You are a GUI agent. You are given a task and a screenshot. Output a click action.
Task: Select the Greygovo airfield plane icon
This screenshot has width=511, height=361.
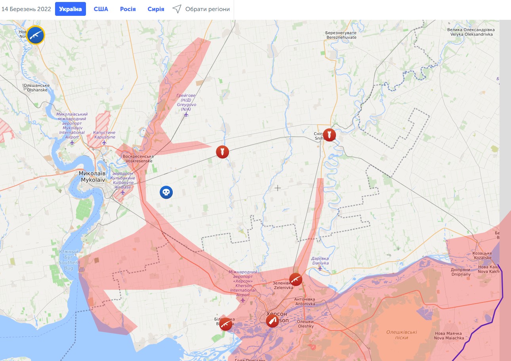(186, 115)
